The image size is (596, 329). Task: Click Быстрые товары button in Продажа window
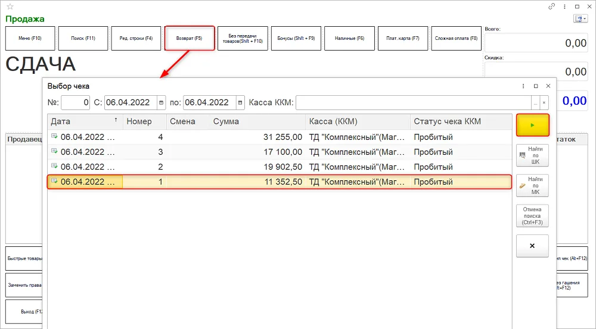click(x=24, y=258)
